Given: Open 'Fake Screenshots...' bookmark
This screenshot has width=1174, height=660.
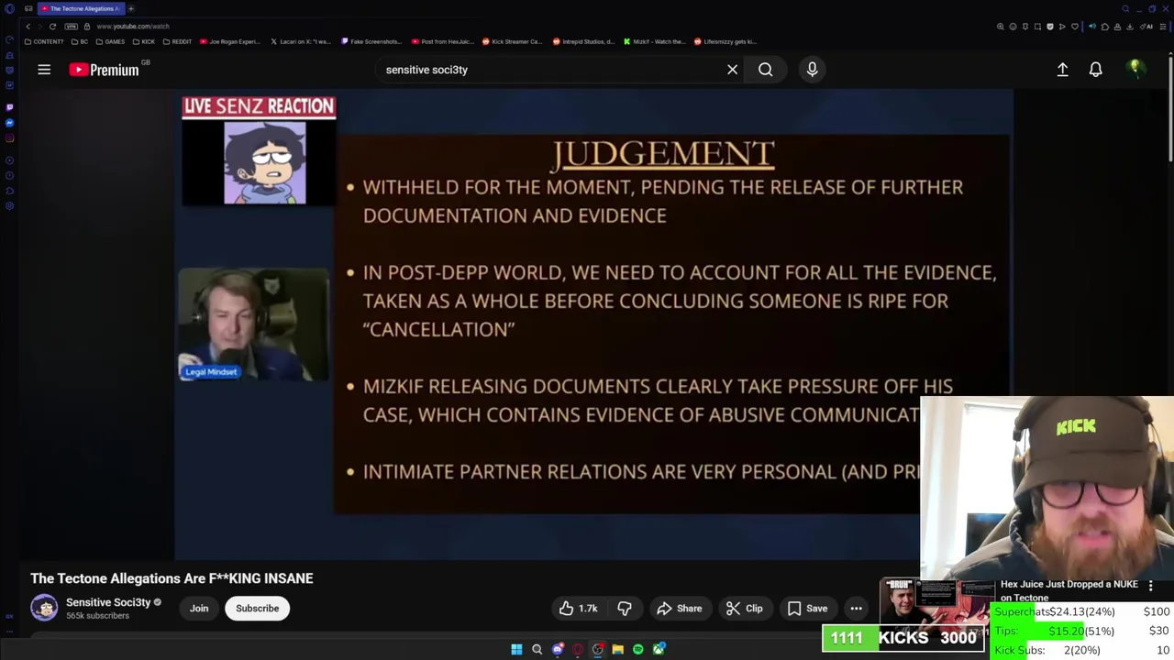Looking at the screenshot, I should coord(371,41).
